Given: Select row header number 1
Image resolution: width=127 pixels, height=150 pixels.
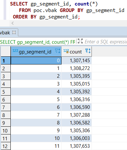Looking at the screenshot, I should coord(6,61).
